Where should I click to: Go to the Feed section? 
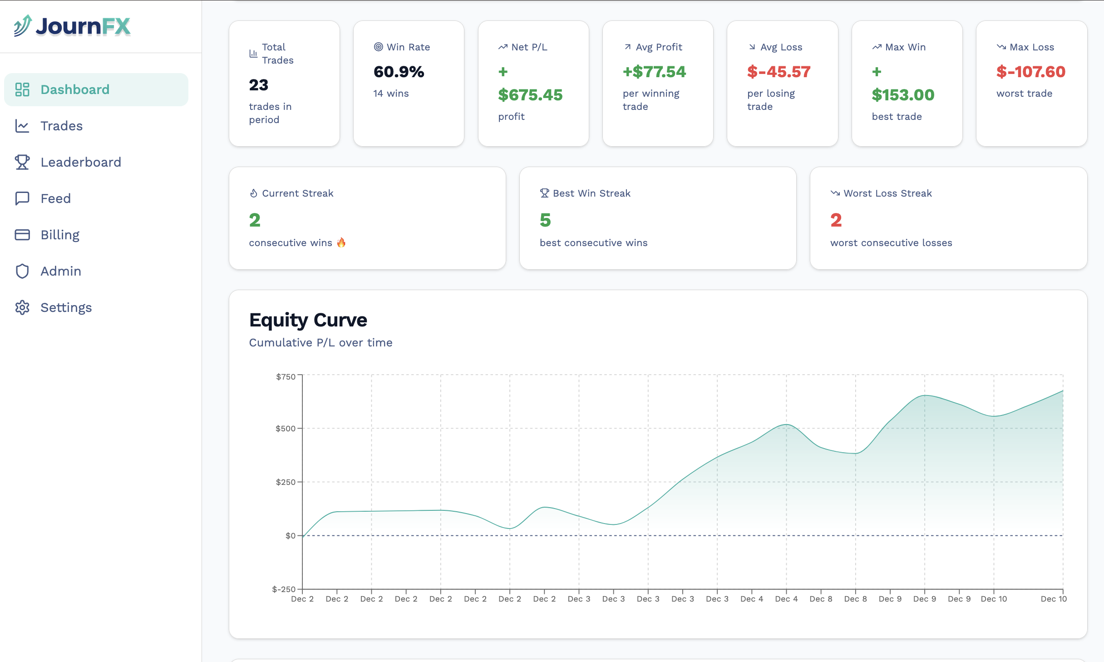point(55,198)
